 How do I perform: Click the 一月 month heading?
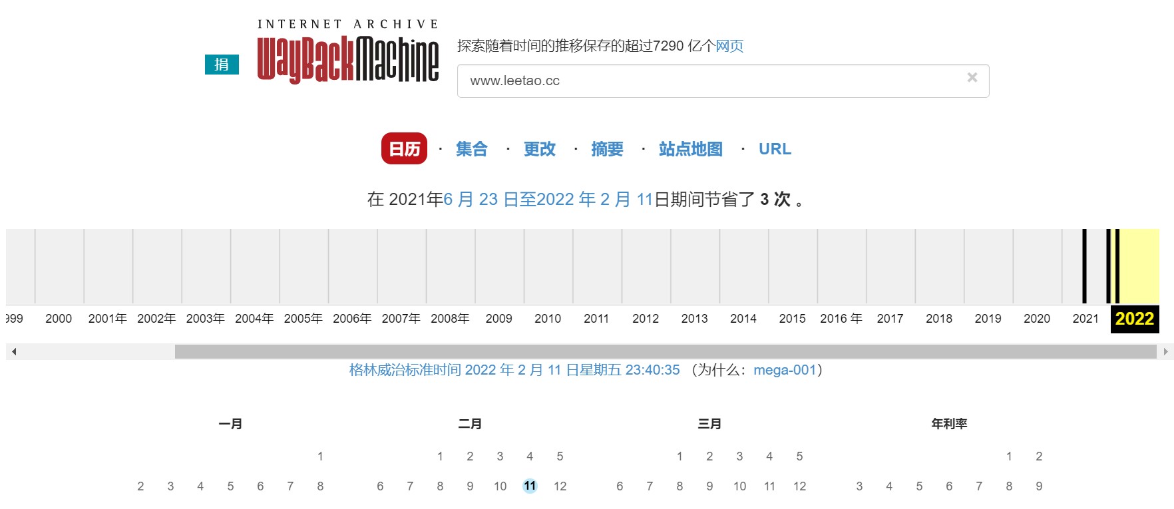(x=230, y=424)
